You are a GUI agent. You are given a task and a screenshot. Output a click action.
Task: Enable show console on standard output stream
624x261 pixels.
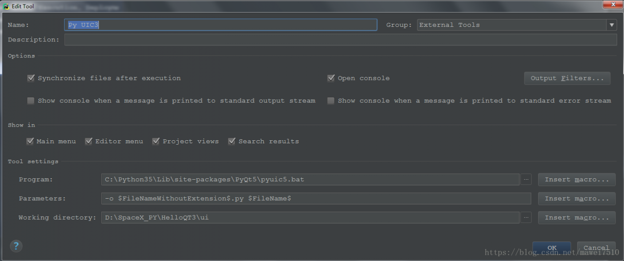pyautogui.click(x=31, y=101)
